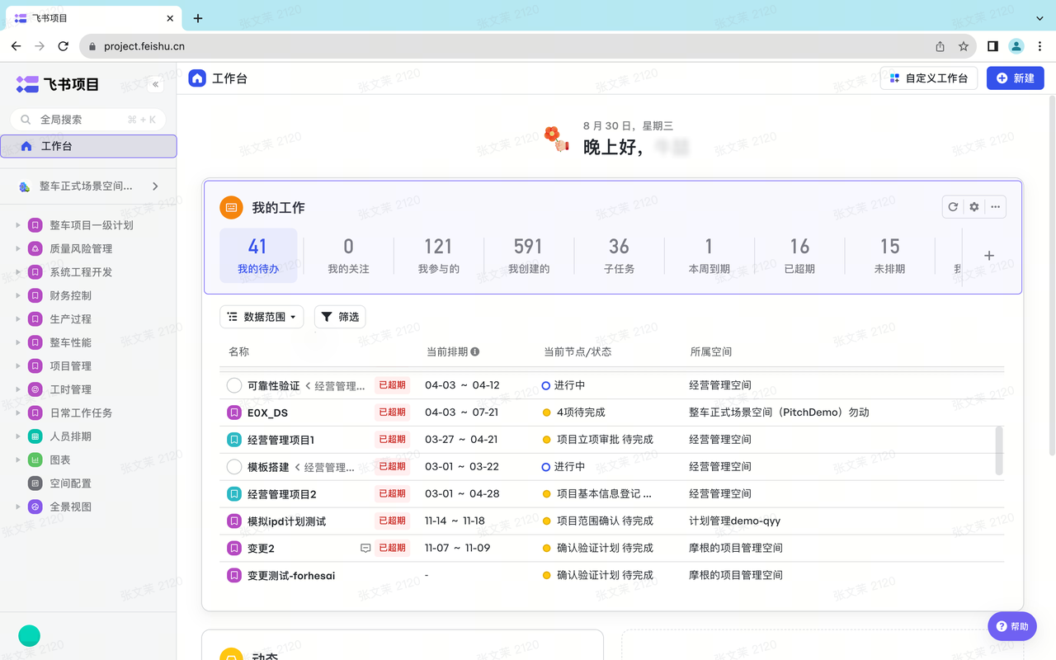Expand 整车项目一级计划 tree node
The image size is (1056, 660).
(x=18, y=225)
